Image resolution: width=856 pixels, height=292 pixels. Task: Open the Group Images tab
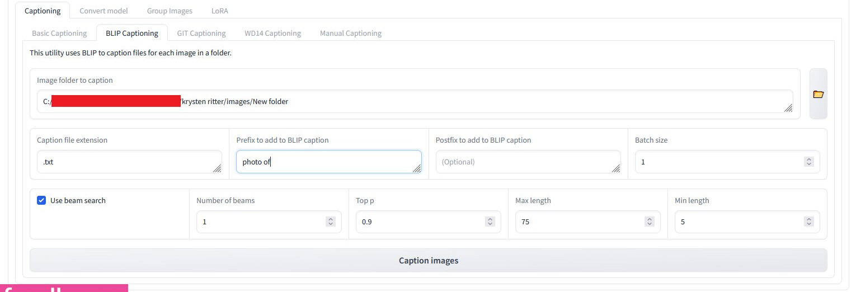click(x=170, y=11)
